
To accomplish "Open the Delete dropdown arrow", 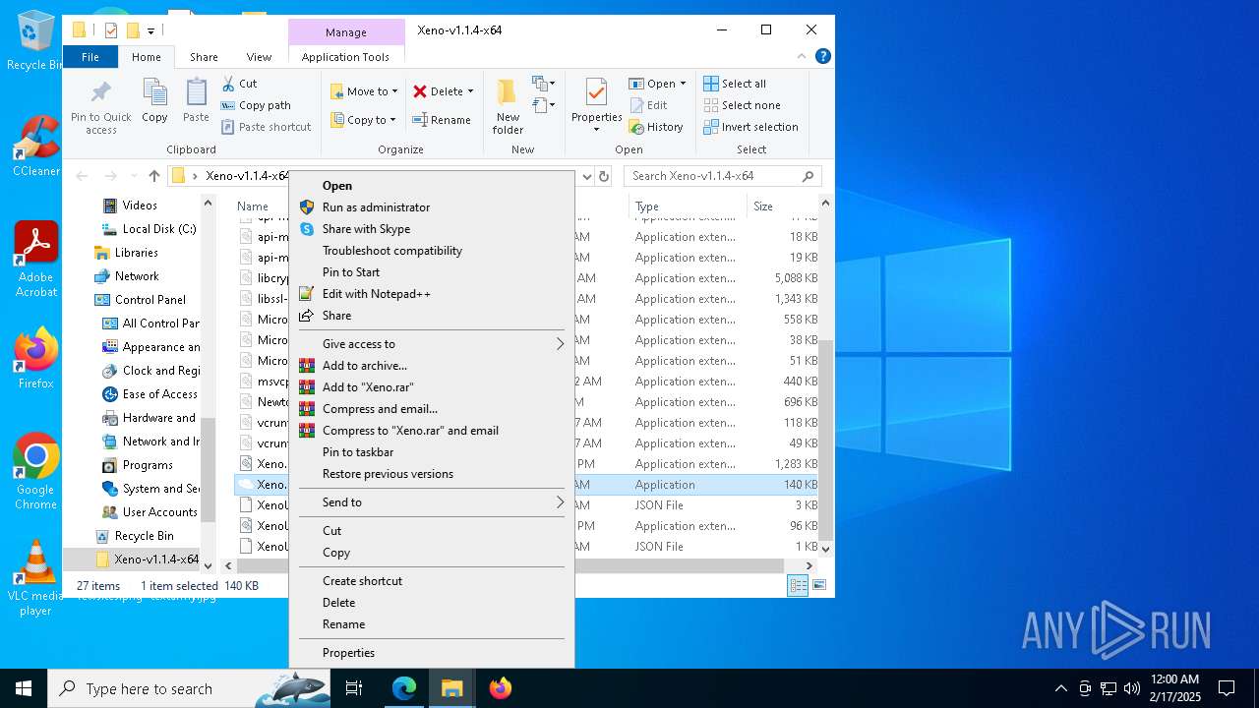I will [x=470, y=91].
